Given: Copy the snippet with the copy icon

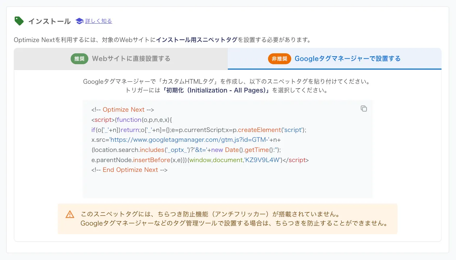Looking at the screenshot, I should [364, 109].
